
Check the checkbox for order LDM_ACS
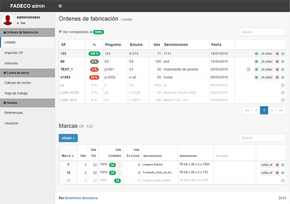283,100
